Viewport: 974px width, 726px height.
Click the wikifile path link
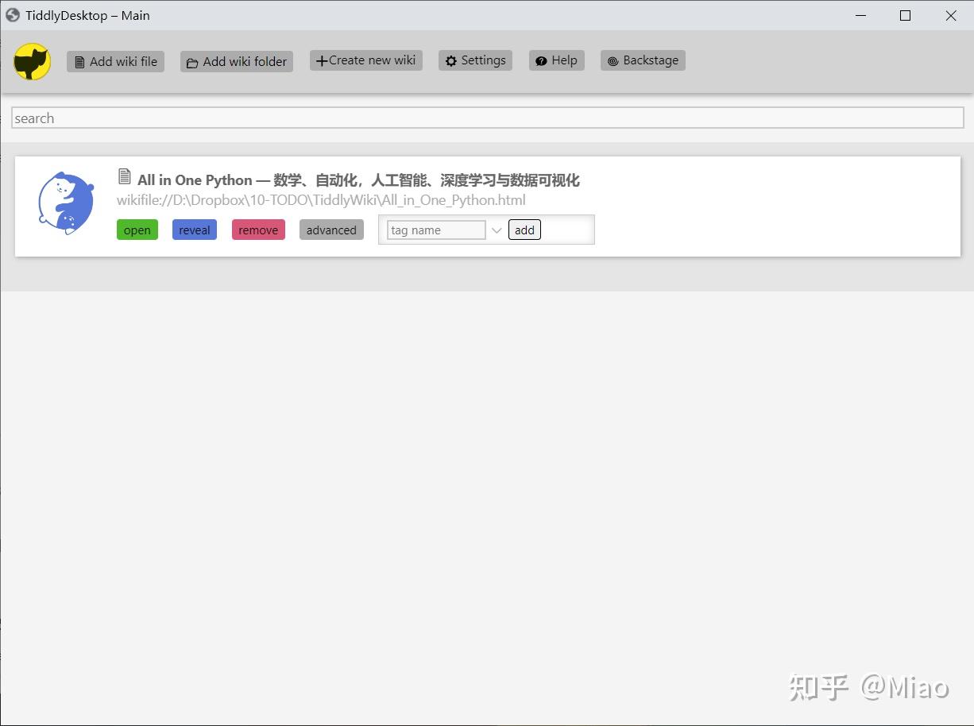[x=320, y=199]
